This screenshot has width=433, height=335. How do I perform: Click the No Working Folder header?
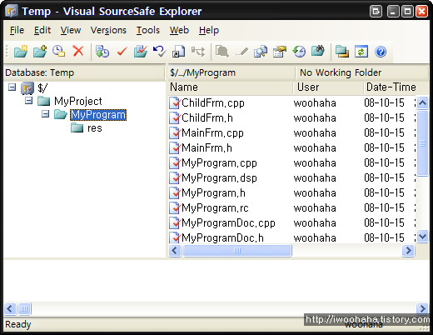pos(362,72)
